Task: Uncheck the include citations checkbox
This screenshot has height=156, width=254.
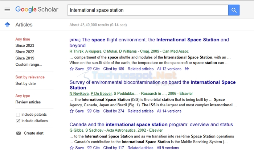Action: pyautogui.click(x=18, y=121)
